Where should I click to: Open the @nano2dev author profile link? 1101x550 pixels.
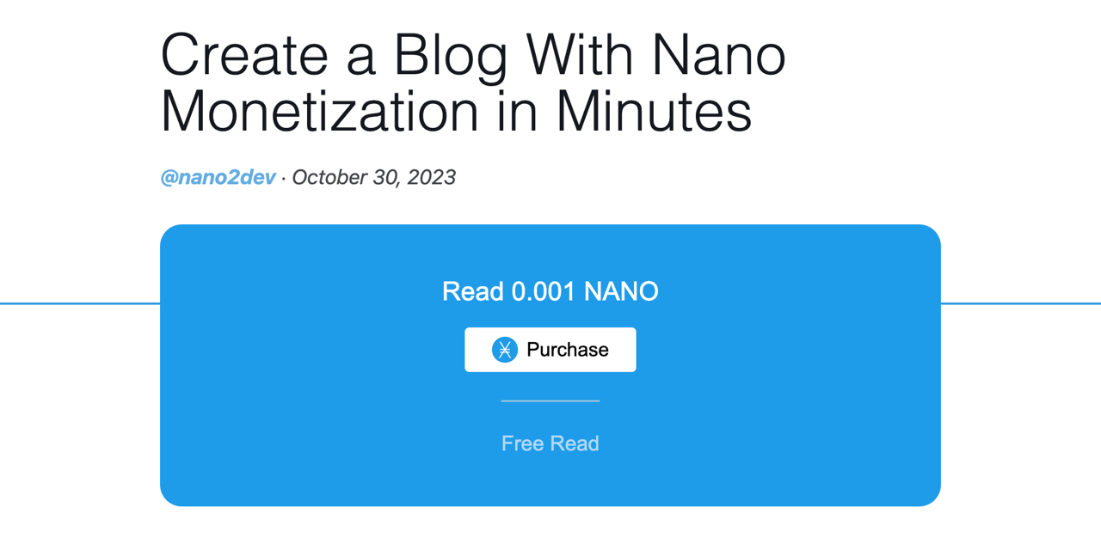coord(218,177)
